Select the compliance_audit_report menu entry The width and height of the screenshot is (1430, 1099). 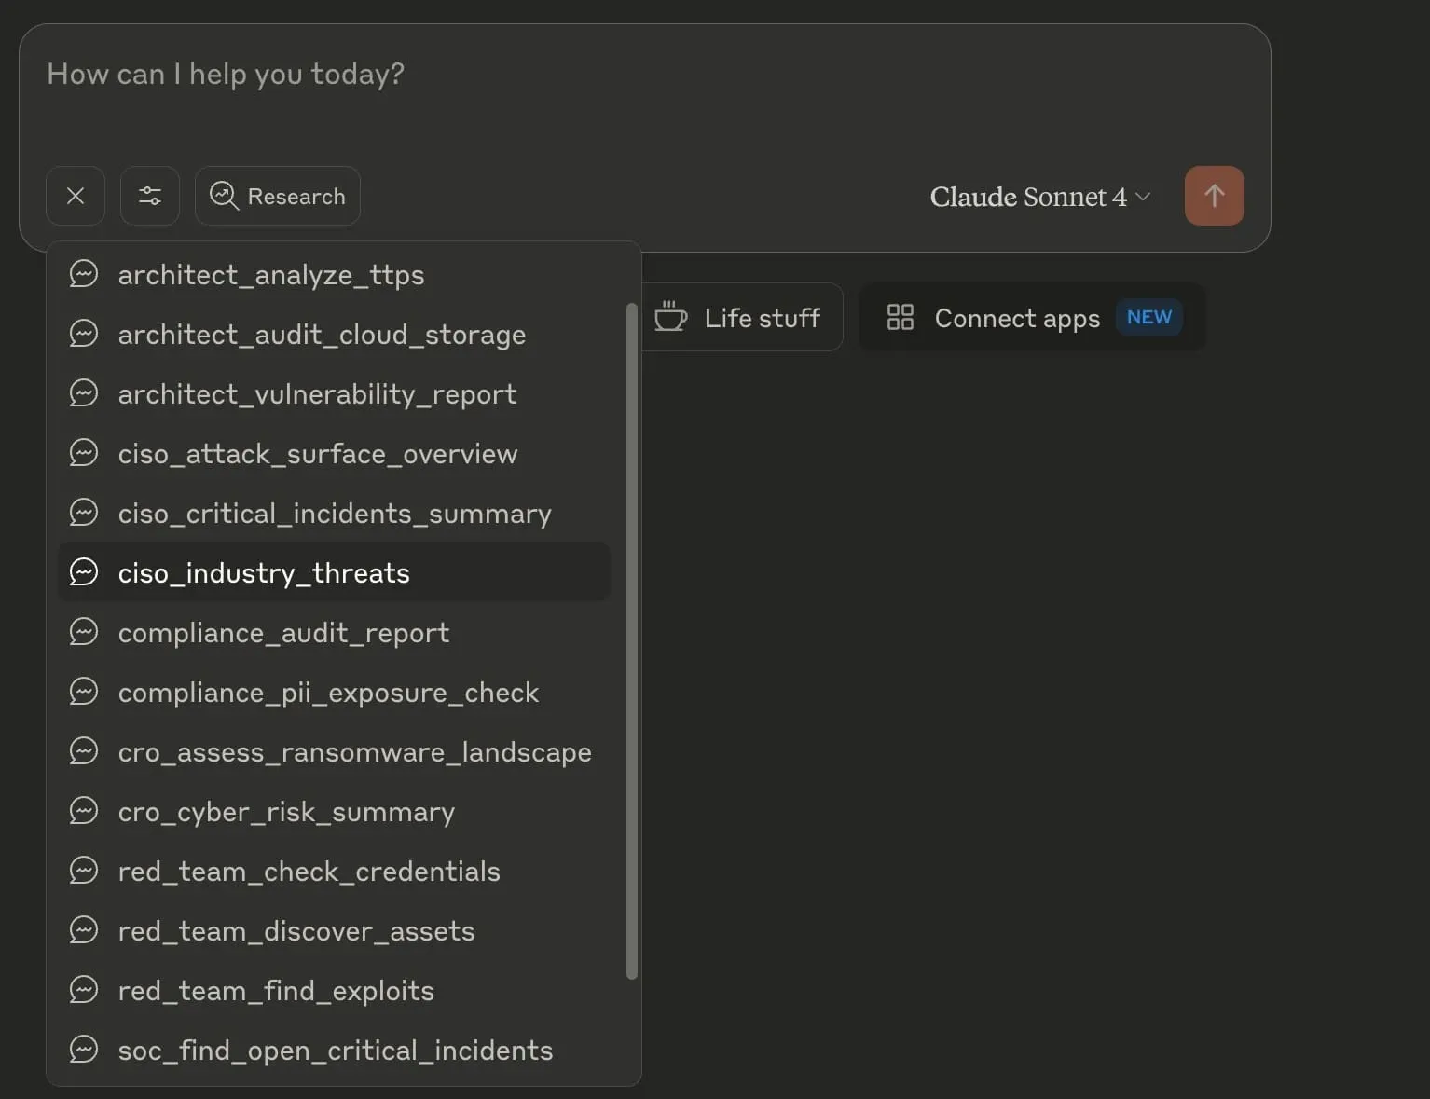tap(282, 633)
